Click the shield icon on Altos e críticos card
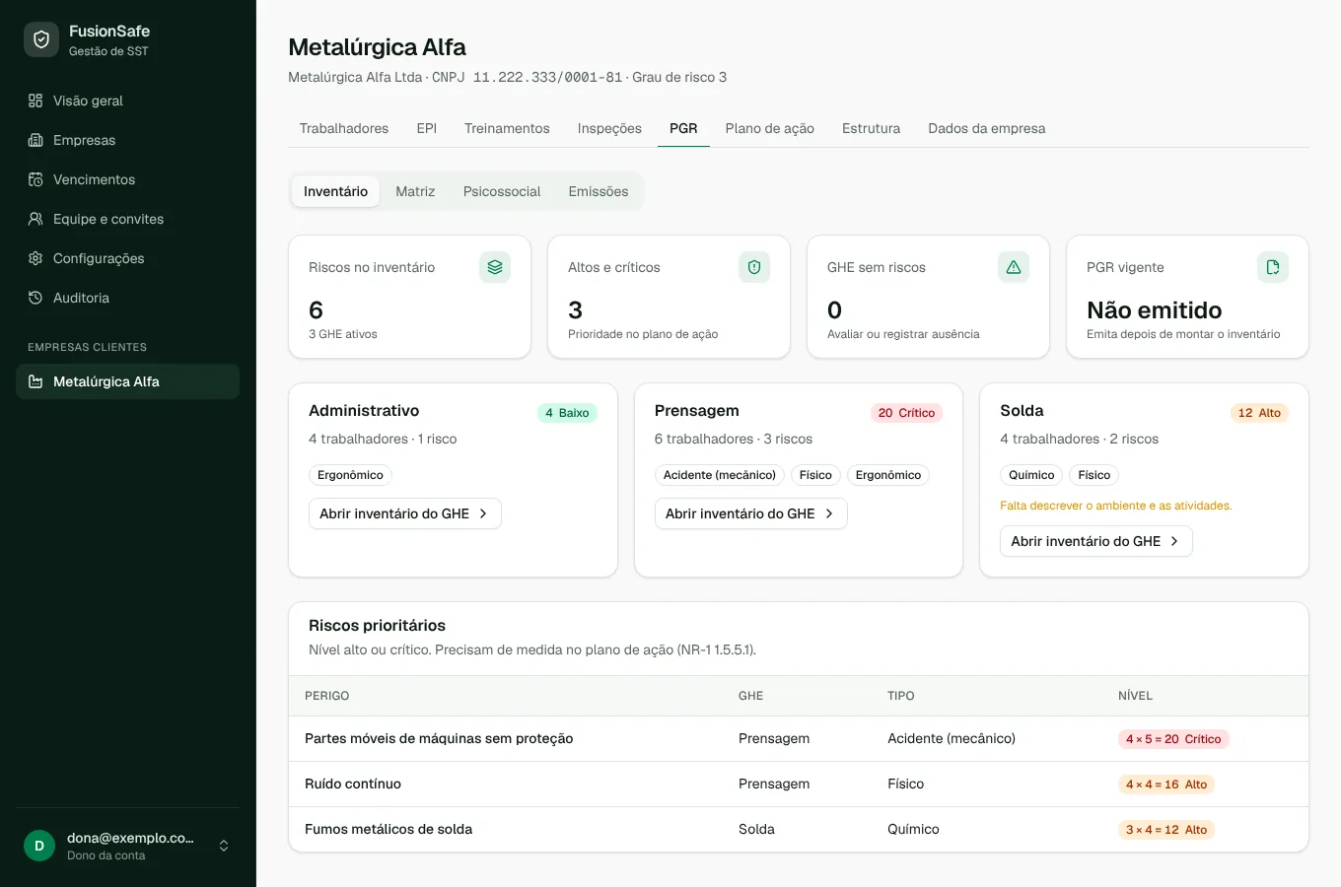 (x=754, y=267)
